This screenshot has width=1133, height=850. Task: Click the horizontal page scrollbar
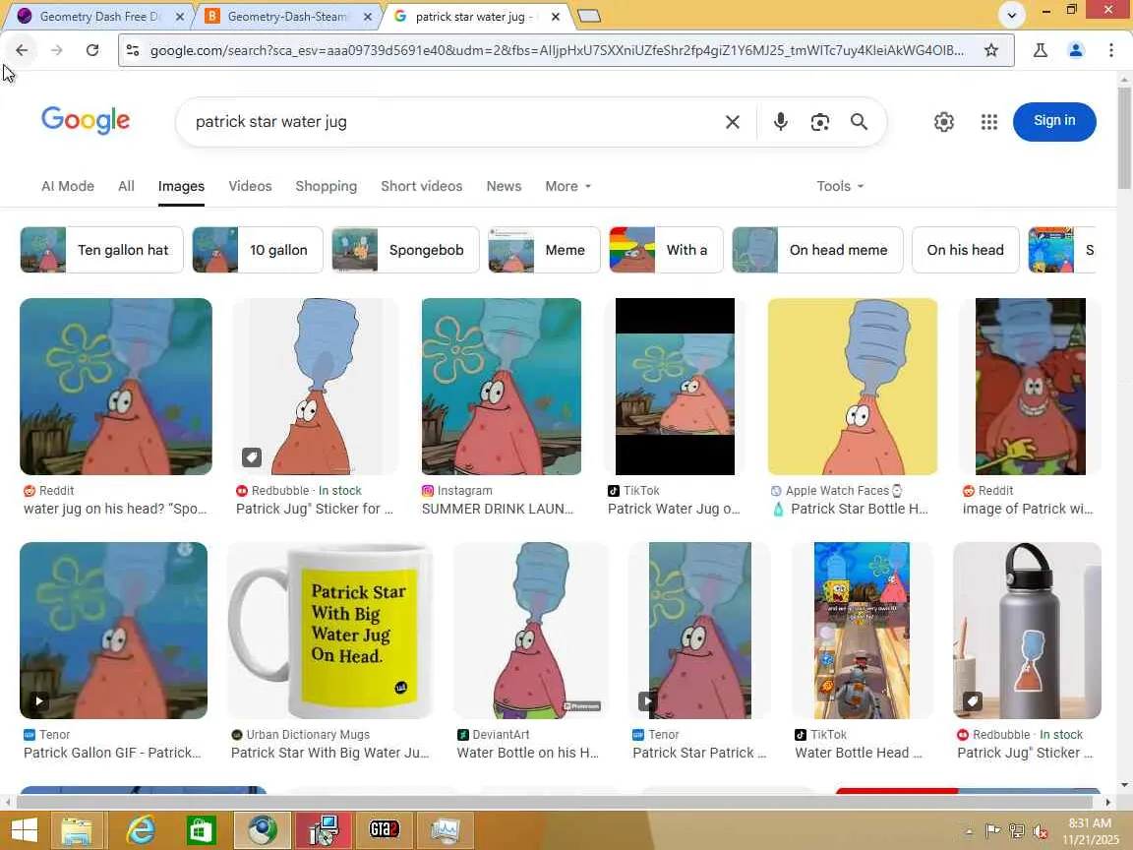click(x=555, y=802)
